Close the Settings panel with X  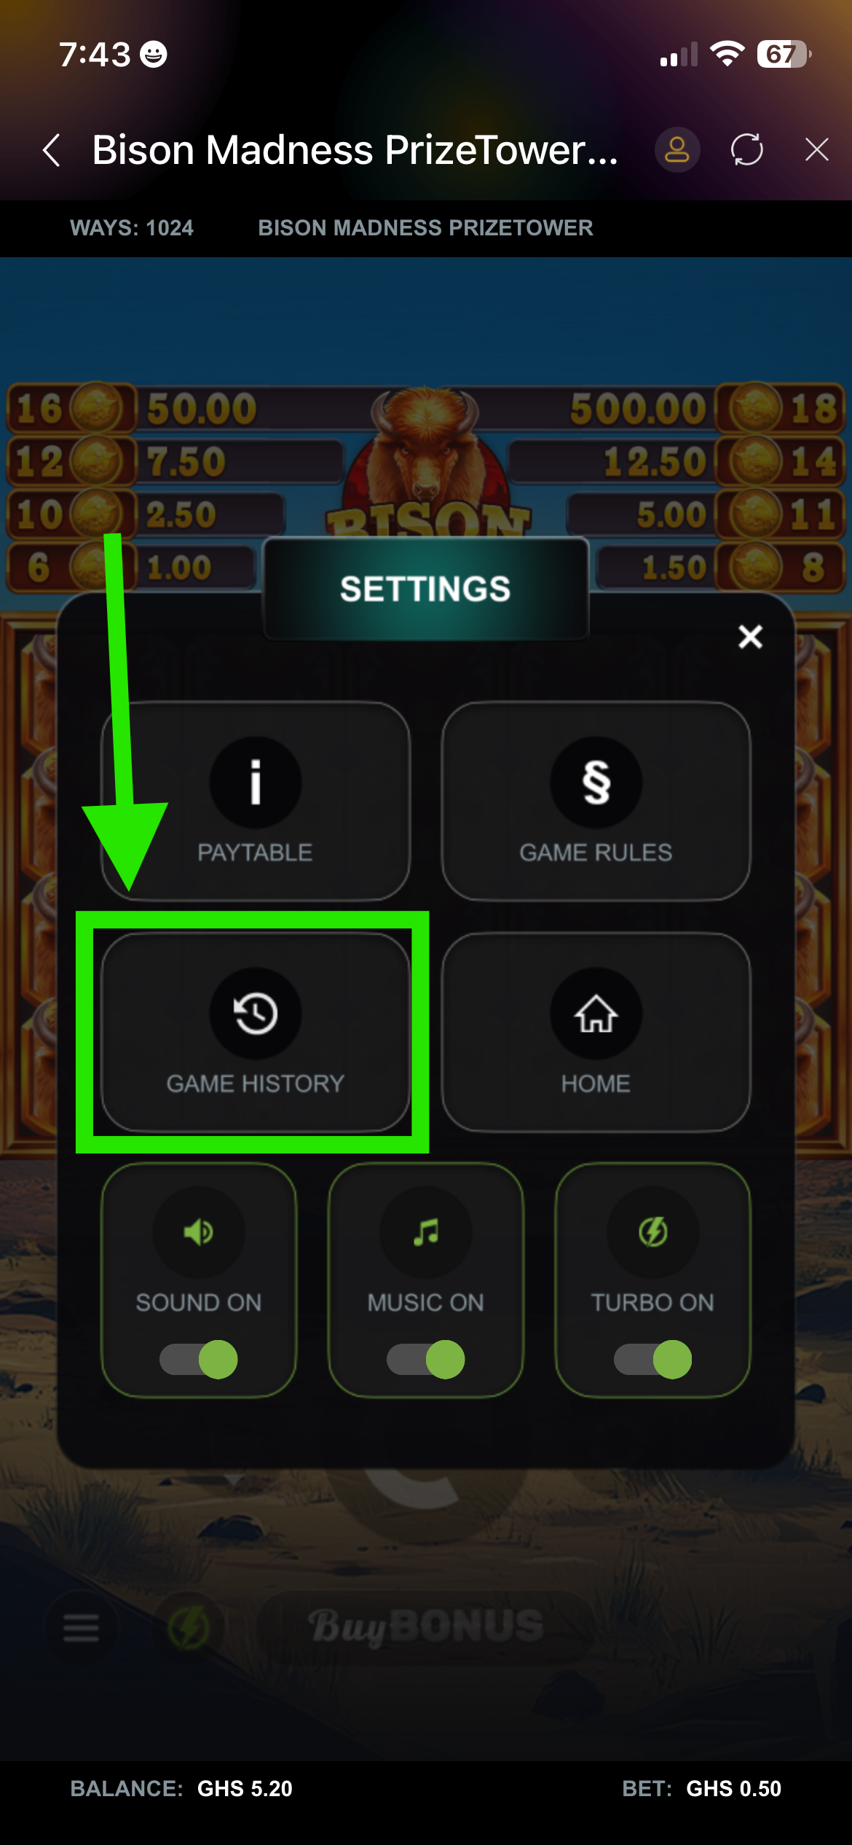[750, 637]
